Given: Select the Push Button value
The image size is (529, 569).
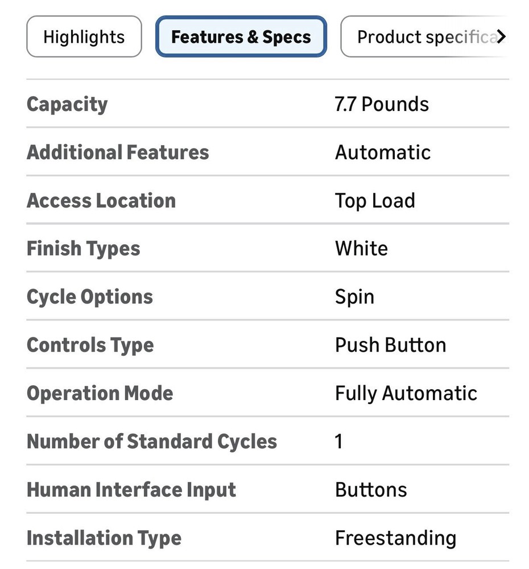Looking at the screenshot, I should [390, 345].
